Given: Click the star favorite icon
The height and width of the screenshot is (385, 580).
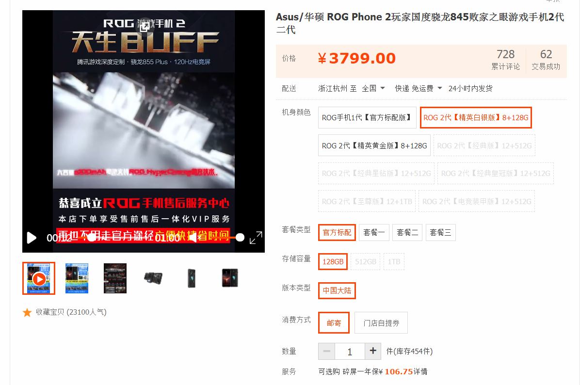Looking at the screenshot, I should 27,313.
